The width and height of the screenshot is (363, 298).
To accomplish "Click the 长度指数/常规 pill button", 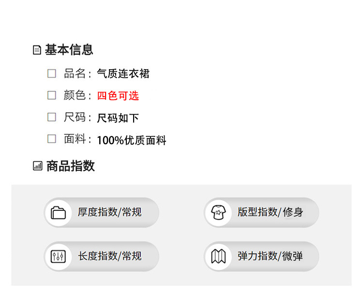I will click(x=102, y=256).
